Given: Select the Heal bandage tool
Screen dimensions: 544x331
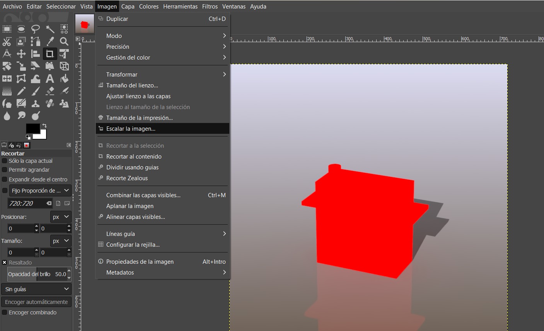Looking at the screenshot, I should (50, 103).
